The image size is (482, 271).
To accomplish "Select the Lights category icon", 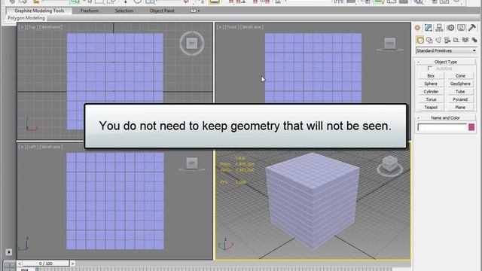I will (438, 40).
